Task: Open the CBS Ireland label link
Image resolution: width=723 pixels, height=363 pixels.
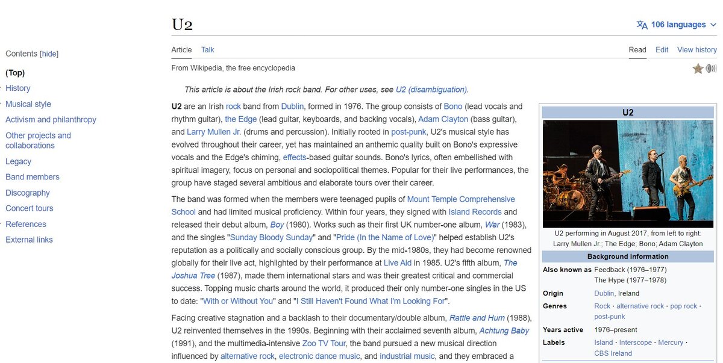Action: pyautogui.click(x=613, y=353)
